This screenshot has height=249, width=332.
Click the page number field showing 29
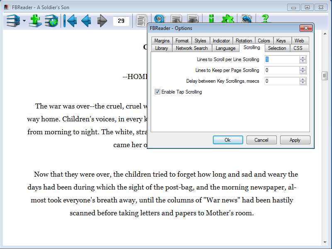point(121,21)
